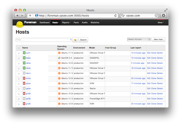181x125 pixels.
Task: Click the browser reload page icon
Action: [116, 15]
